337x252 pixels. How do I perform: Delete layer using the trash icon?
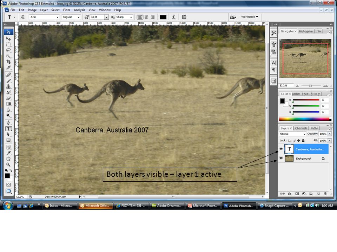(325, 194)
